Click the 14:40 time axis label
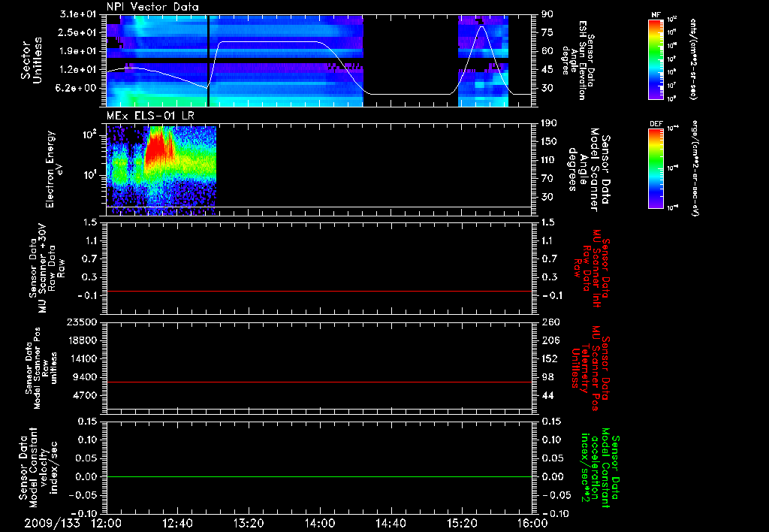This screenshot has height=532, width=769. click(x=391, y=523)
